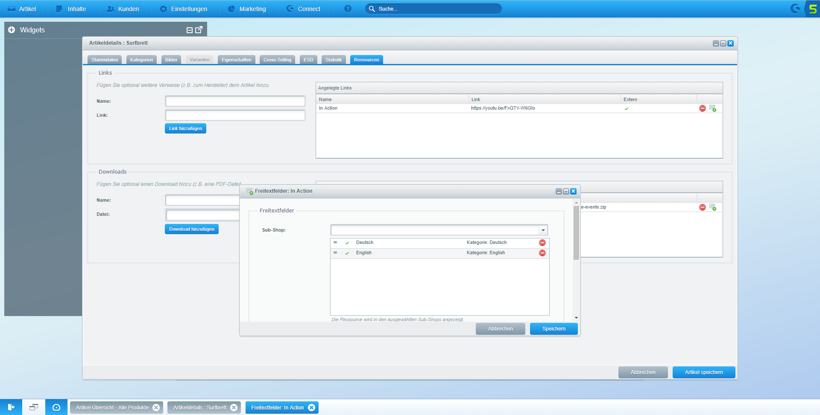Cancel the Freitextfelder dialog with Abbrechen
This screenshot has width=820, height=415.
501,329
